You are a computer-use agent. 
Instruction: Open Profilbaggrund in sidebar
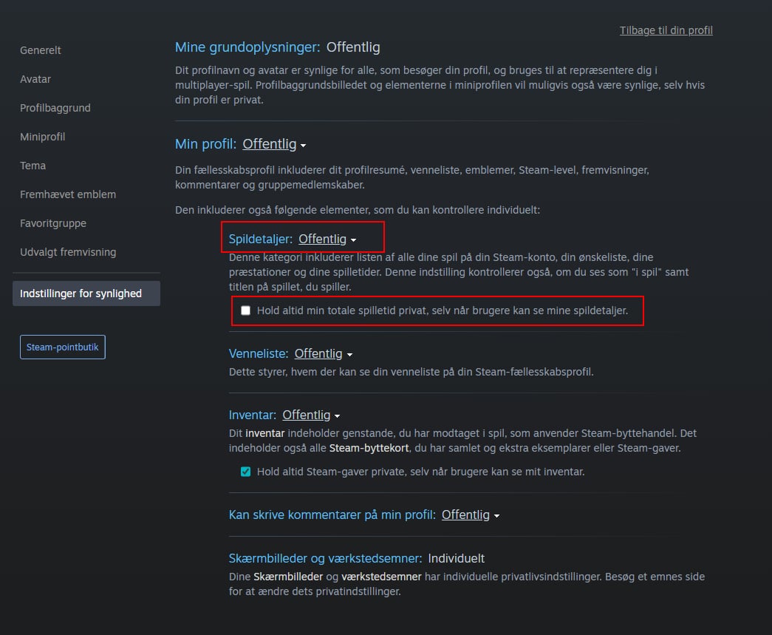tap(55, 108)
